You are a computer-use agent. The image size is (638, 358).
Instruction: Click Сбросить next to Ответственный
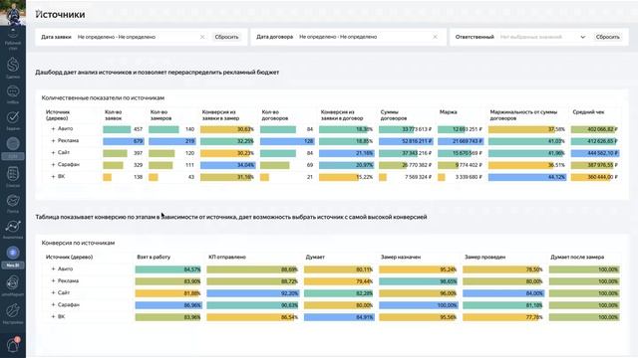tap(607, 37)
